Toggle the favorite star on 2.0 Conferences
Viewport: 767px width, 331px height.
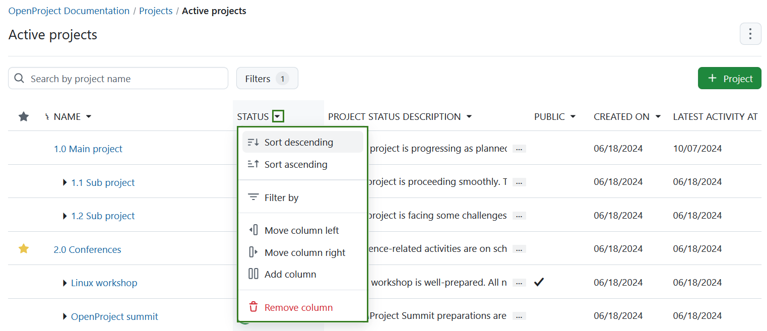click(x=23, y=248)
